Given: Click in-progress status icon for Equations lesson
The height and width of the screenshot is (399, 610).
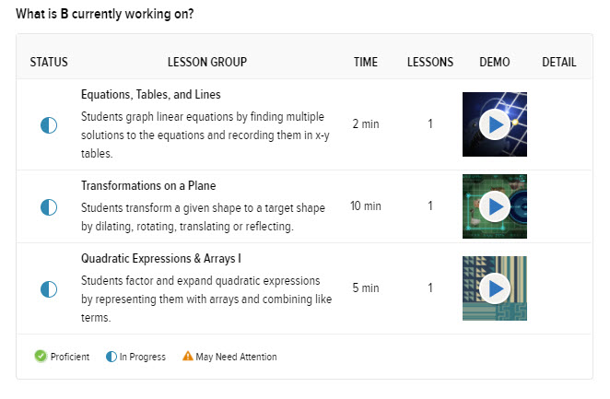Looking at the screenshot, I should pos(49,125).
